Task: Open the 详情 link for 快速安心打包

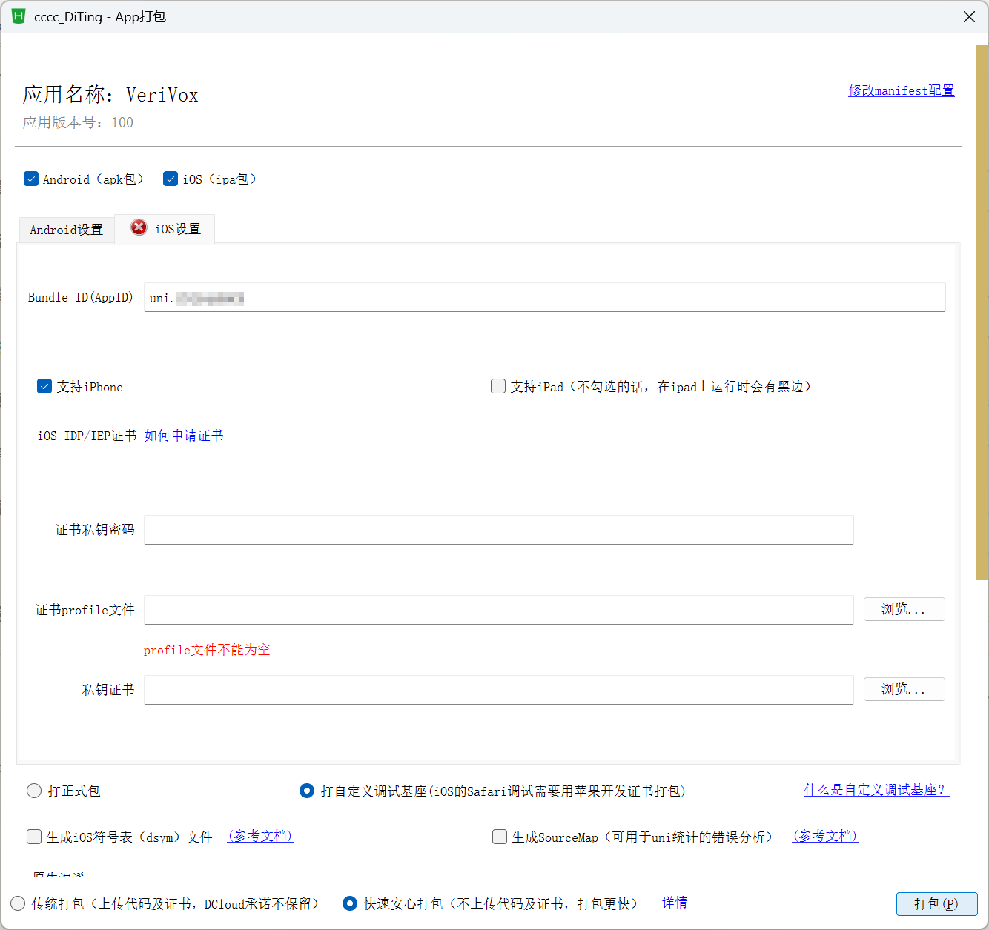Action: (x=675, y=903)
